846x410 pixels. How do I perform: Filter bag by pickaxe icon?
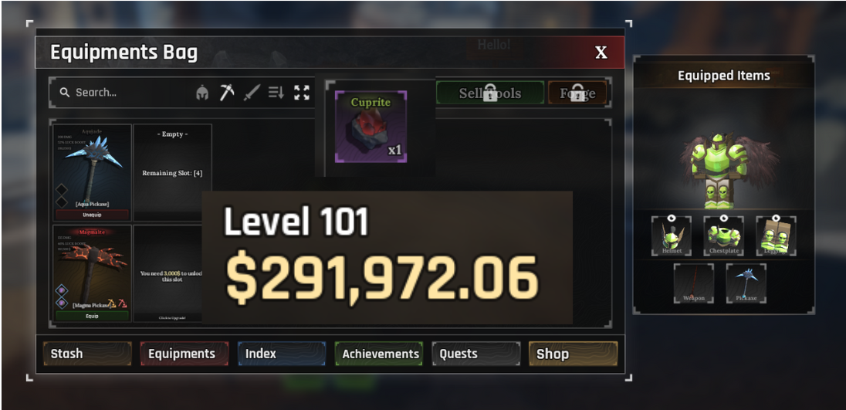tap(227, 93)
